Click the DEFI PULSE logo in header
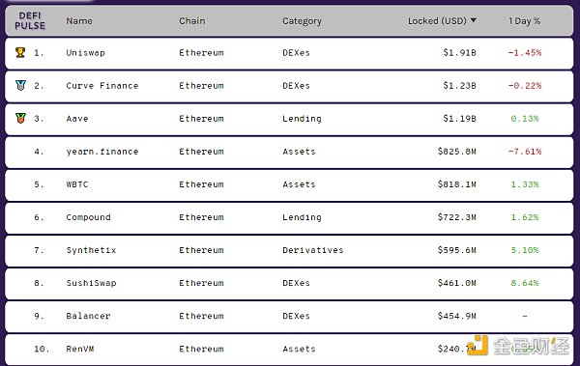 [x=30, y=20]
